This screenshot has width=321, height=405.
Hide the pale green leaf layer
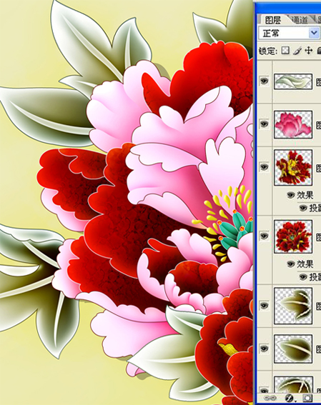pos(264,81)
